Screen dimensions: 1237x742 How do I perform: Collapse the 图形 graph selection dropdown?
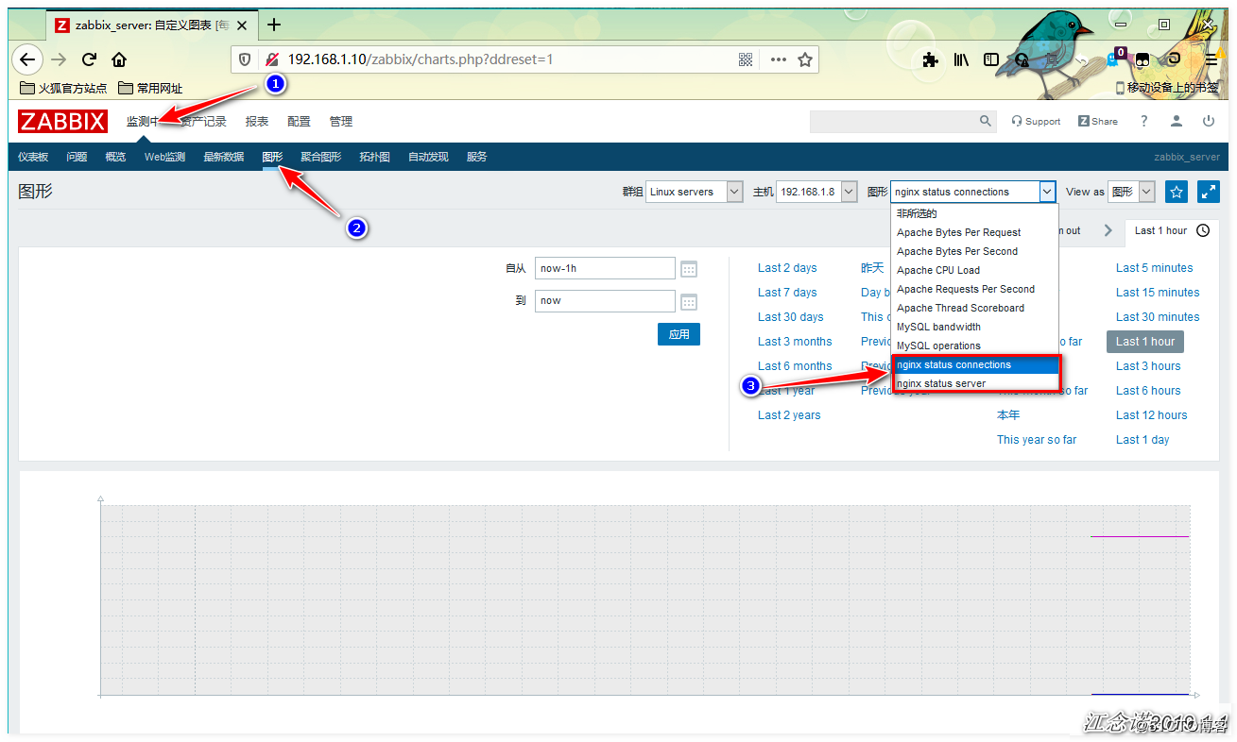click(1047, 192)
